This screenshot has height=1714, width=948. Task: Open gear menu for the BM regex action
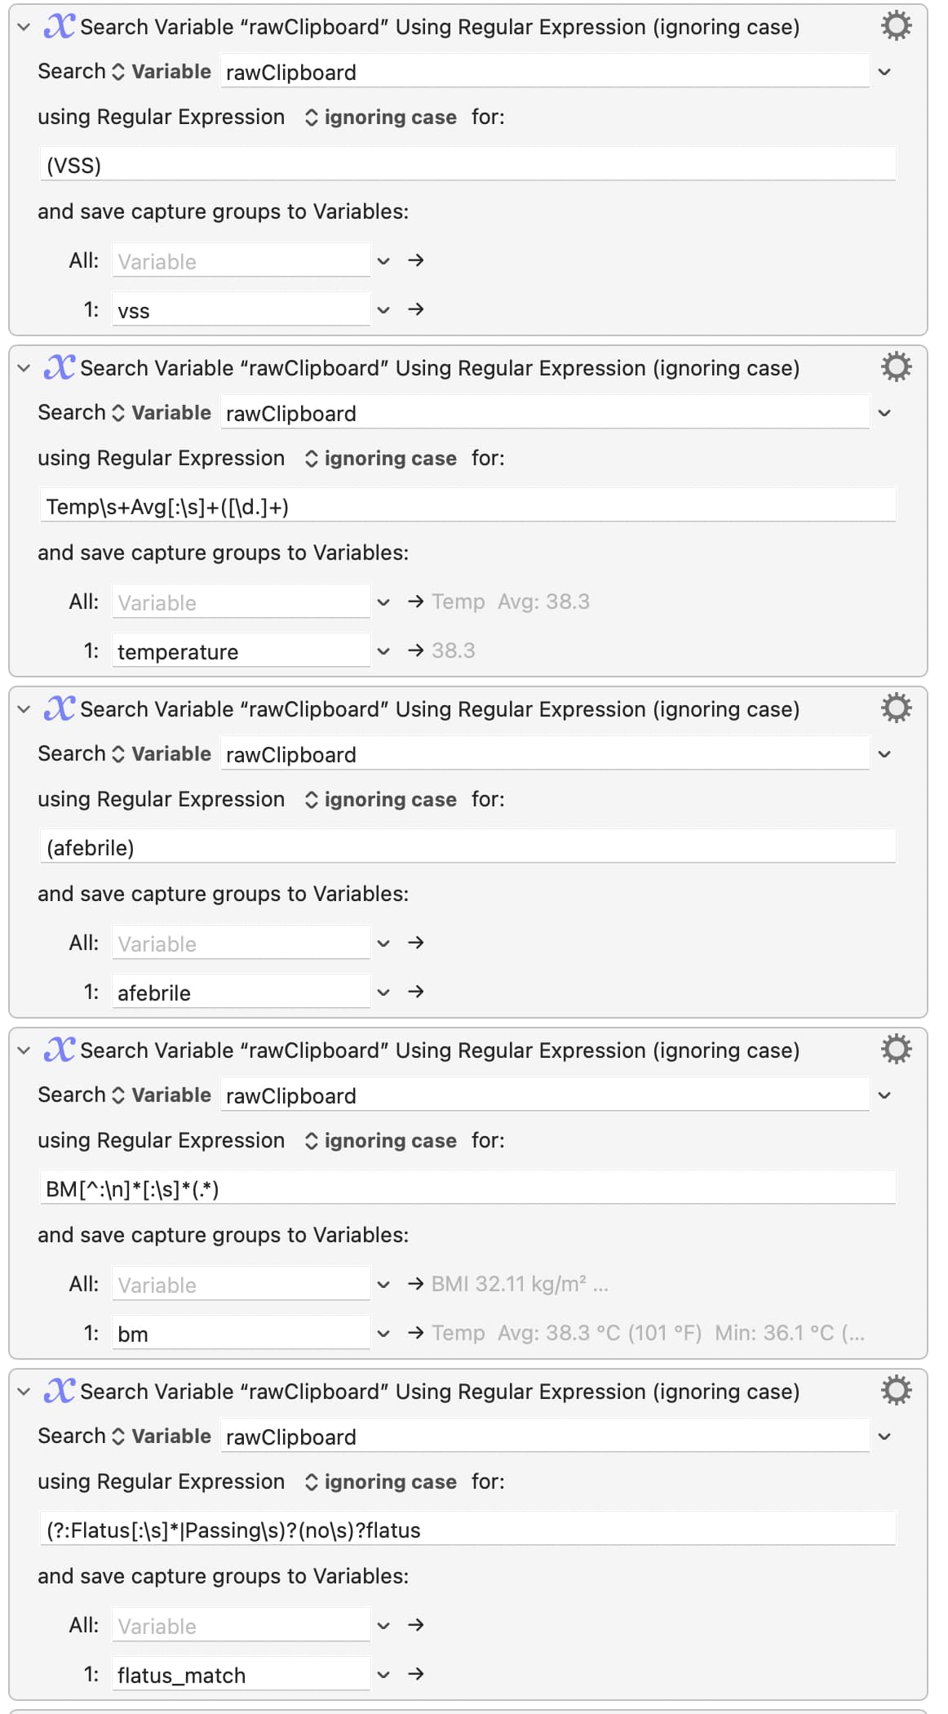click(896, 1050)
